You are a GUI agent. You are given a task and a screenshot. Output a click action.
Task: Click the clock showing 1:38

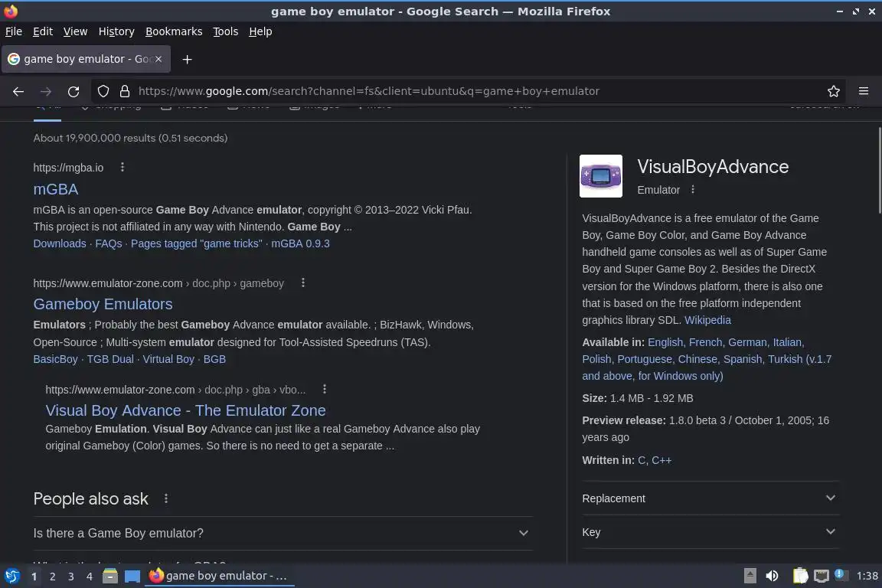coord(867,576)
